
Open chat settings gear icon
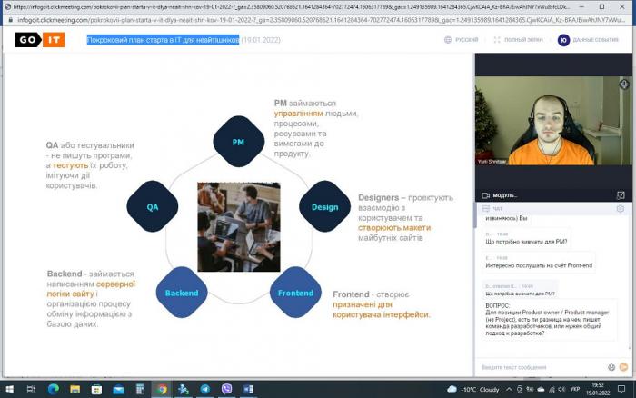621,208
